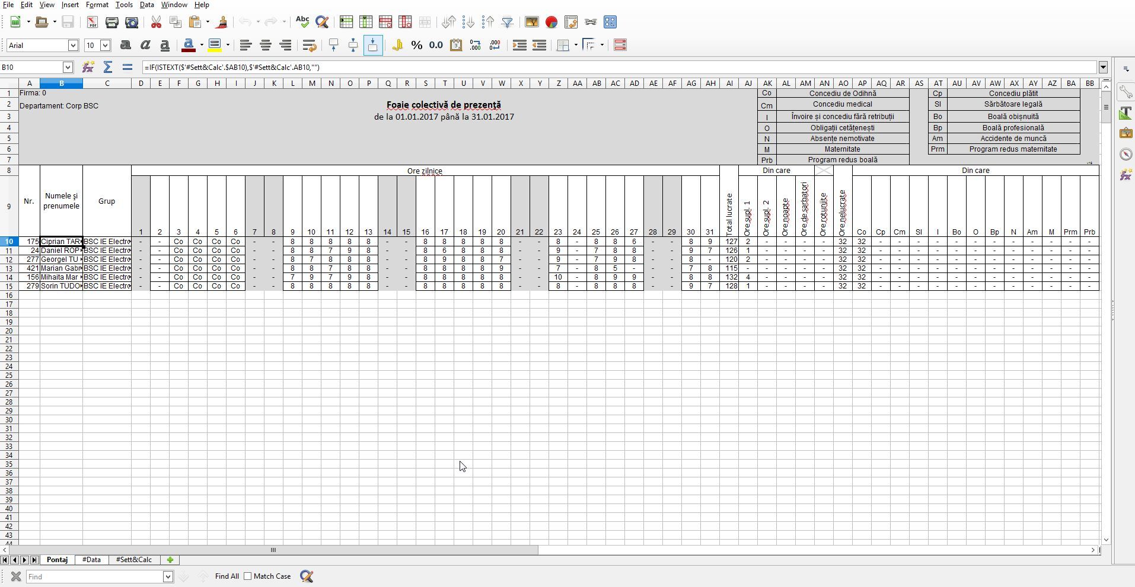Insert rows above using toolbar icon

click(x=346, y=22)
